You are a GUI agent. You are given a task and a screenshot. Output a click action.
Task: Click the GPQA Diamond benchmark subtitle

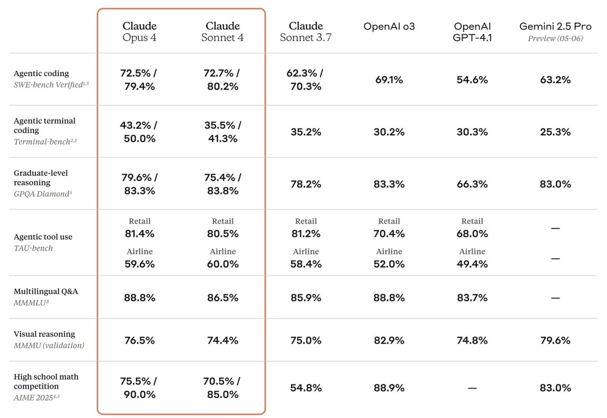click(x=43, y=194)
